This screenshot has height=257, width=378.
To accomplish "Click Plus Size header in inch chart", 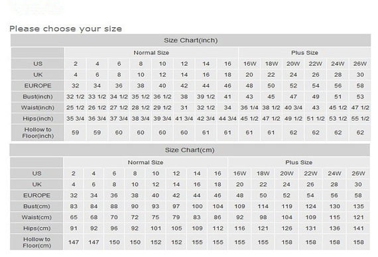I will click(x=304, y=53).
